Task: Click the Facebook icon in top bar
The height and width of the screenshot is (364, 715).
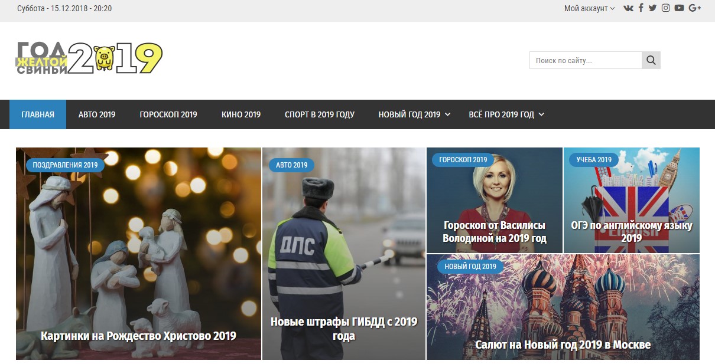Action: pyautogui.click(x=641, y=8)
